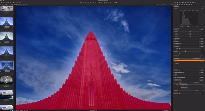Click the pencil icon beside Kurve title
This screenshot has width=205, height=111.
(178, 8)
